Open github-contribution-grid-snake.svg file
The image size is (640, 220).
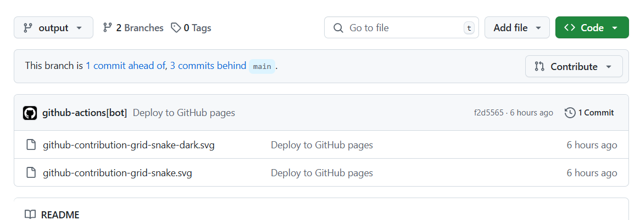coord(118,173)
